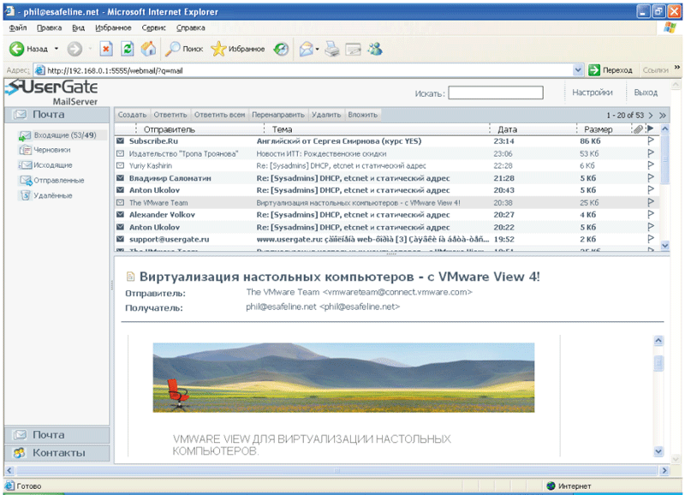
Task: Click the Ответить reply button
Action: click(170, 115)
